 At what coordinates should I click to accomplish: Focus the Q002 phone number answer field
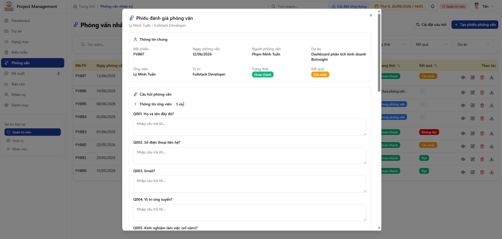click(250, 155)
